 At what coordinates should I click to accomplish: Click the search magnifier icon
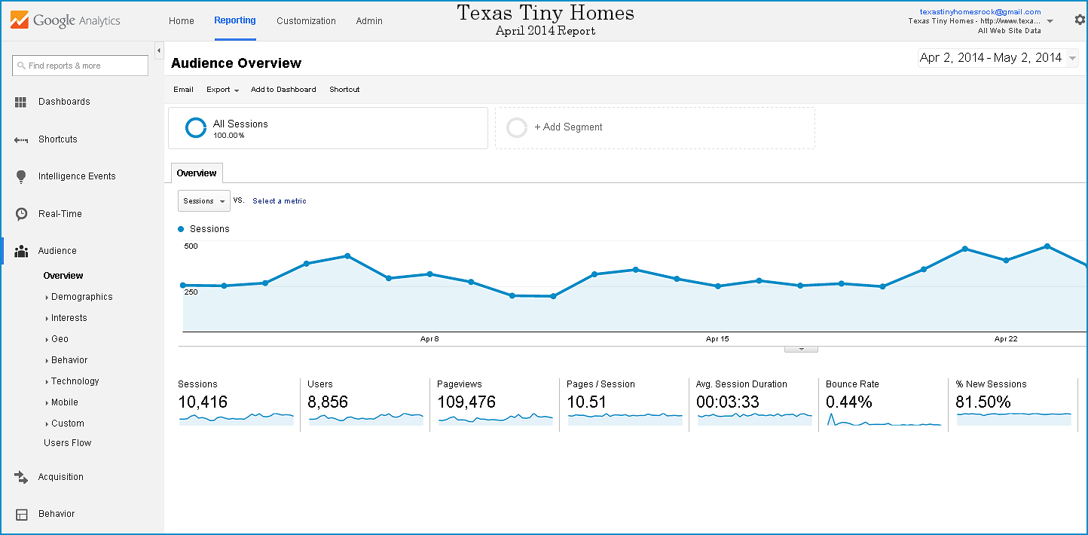point(21,66)
